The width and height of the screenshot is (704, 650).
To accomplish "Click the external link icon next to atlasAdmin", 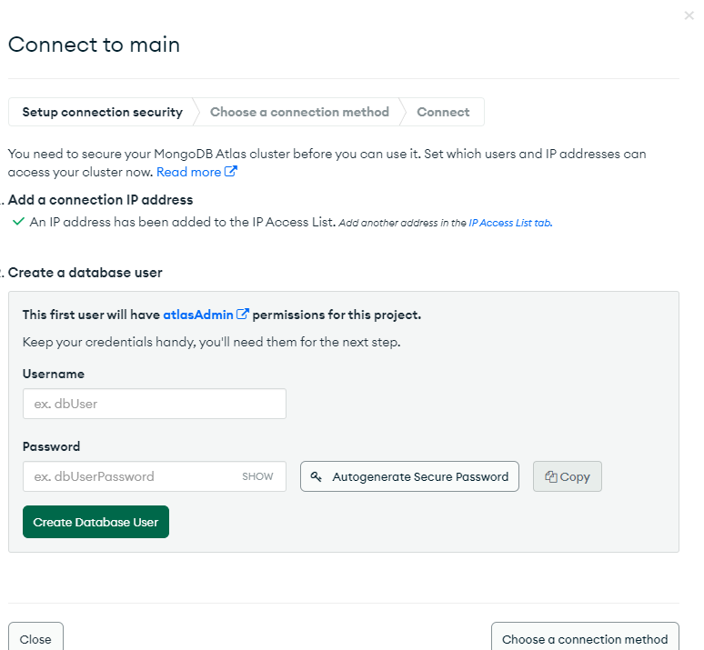I will pos(242,314).
